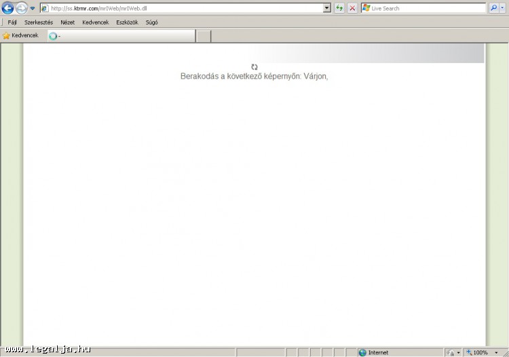Open the recent pages dropdown arrow
The height and width of the screenshot is (357, 509).
point(33,9)
